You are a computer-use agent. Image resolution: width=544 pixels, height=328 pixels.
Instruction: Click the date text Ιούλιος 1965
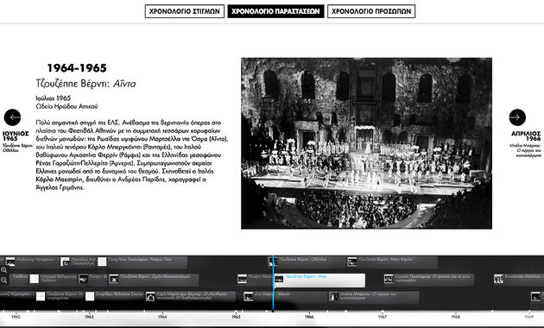coord(53,98)
